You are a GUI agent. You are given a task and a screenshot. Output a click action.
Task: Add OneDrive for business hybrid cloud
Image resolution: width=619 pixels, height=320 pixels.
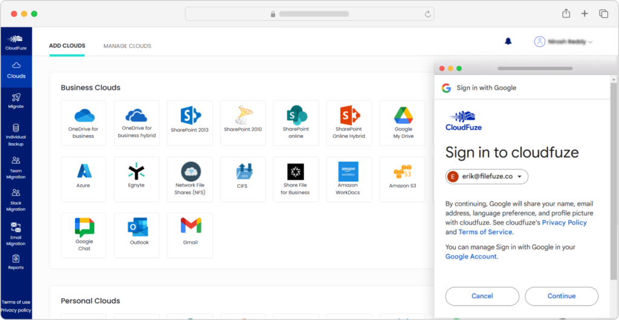137,123
